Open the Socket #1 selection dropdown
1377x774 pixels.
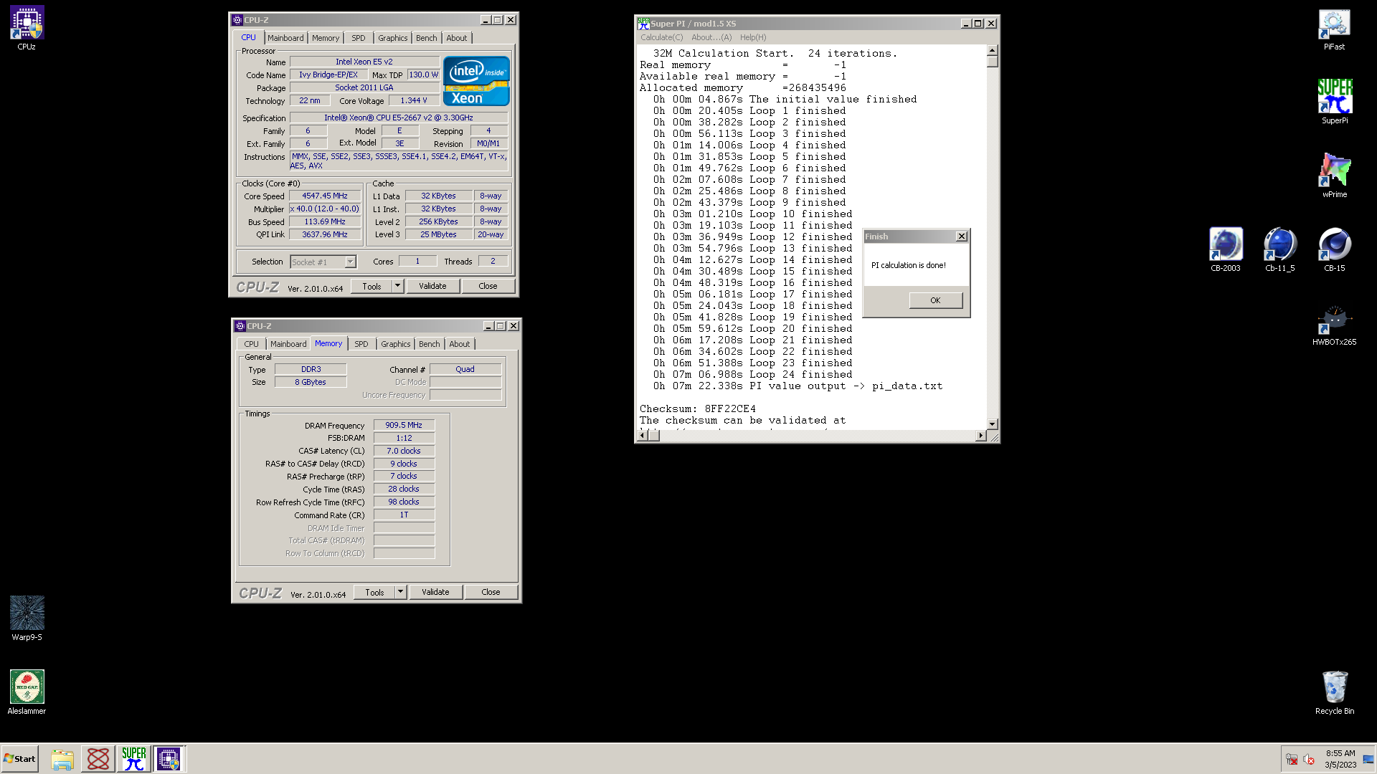coord(350,262)
